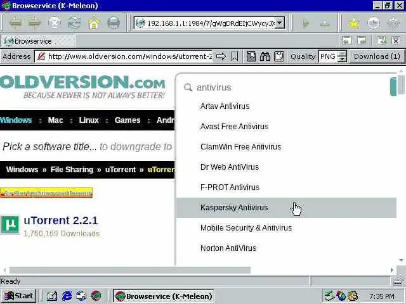Click the Browservice Go arrow icon

pos(221,56)
